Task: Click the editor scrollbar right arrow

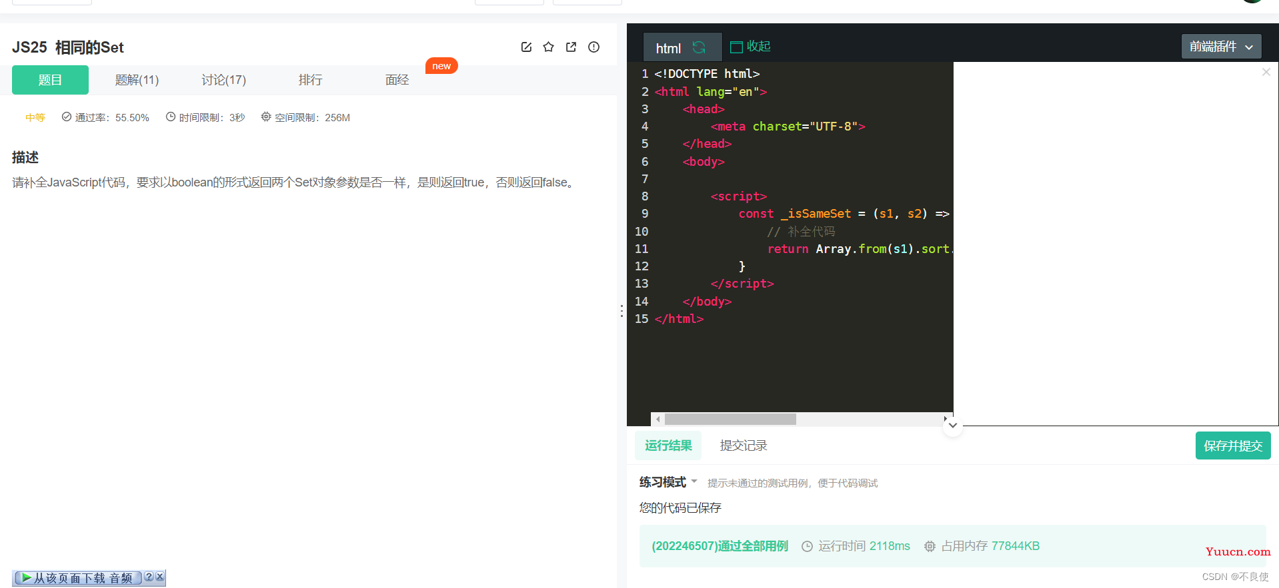Action: coord(945,419)
